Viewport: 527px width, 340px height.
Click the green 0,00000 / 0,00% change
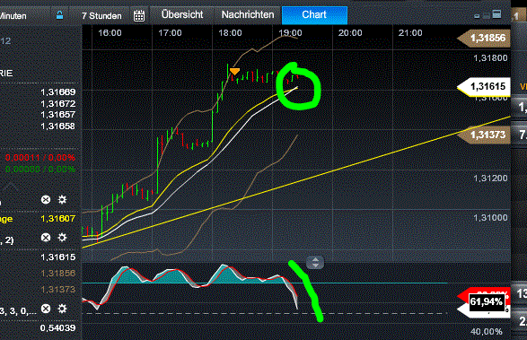[40, 169]
